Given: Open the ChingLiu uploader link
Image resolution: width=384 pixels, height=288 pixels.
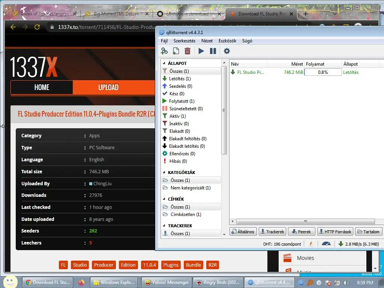Looking at the screenshot, I should point(102,183).
